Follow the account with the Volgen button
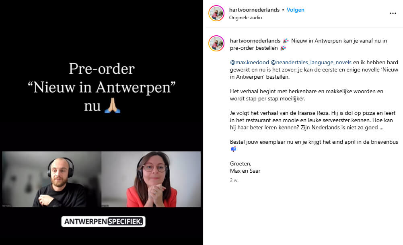 pyautogui.click(x=295, y=10)
